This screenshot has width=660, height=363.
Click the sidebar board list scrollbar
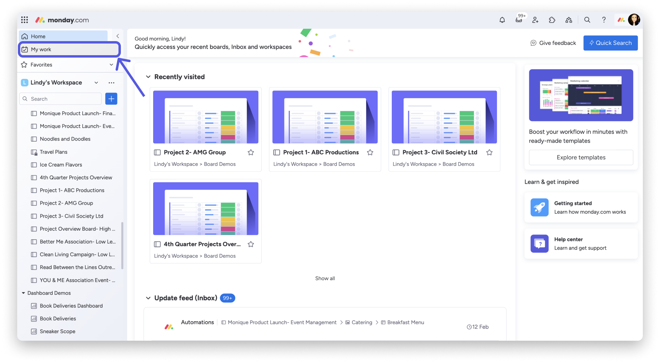(x=122, y=245)
